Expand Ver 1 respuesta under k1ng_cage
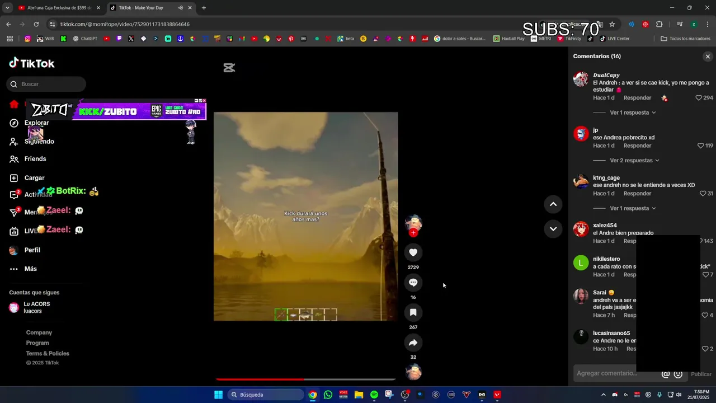This screenshot has width=716, height=403. point(633,208)
